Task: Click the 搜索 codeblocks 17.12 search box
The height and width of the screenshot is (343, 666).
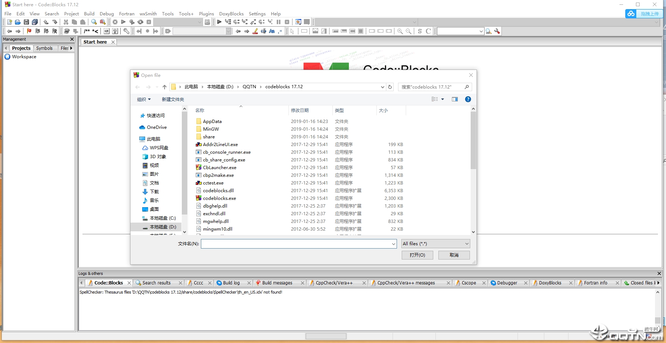Action: 435,87
